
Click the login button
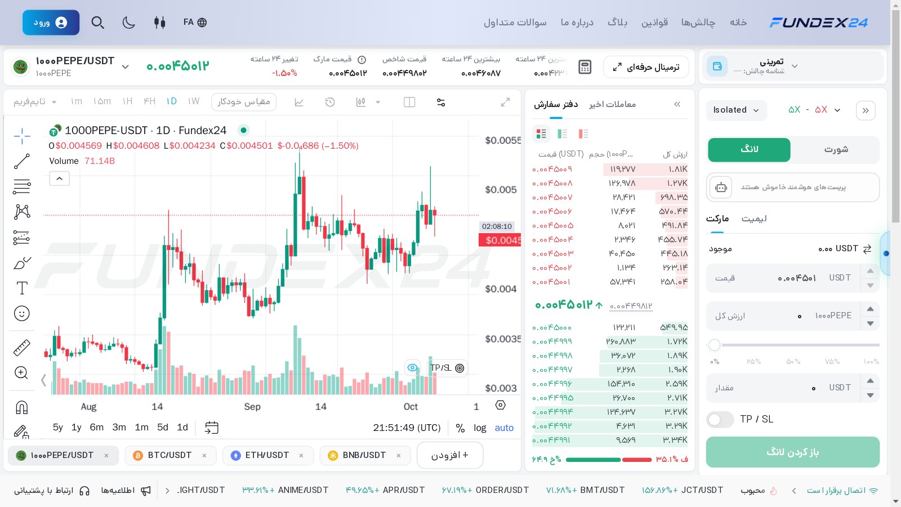click(x=51, y=23)
